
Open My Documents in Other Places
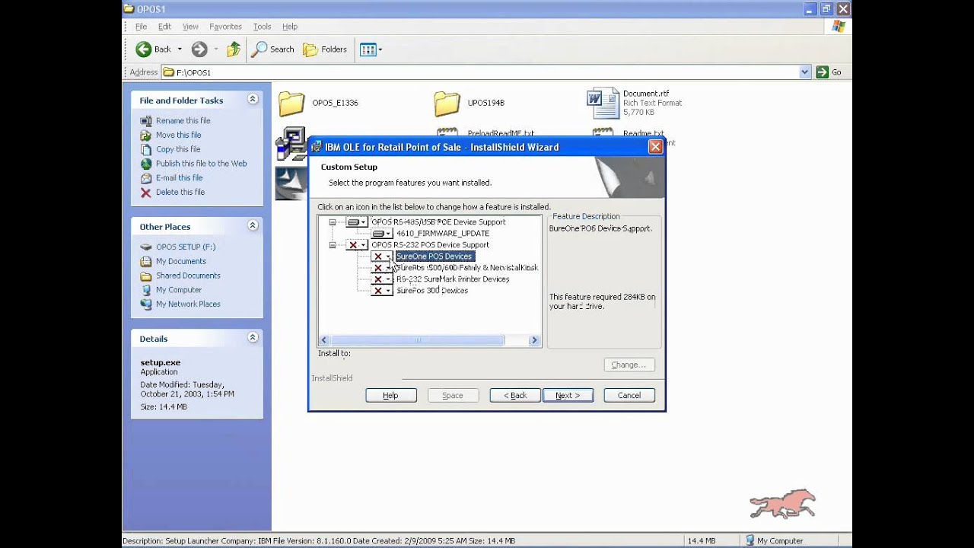coord(180,261)
